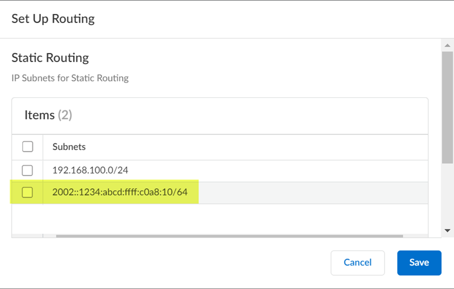Click the item count (2) next to Items
This screenshot has width=454, height=289.
tap(65, 115)
